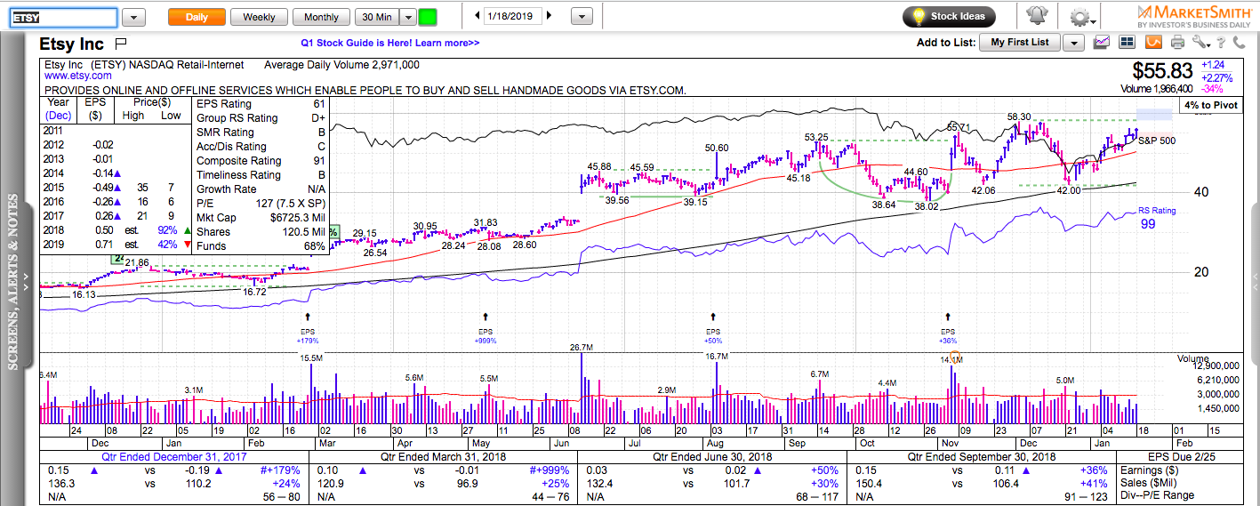Viewport: 1260px width, 506px height.
Task: Open the symbol history dropdown
Action: (x=133, y=17)
